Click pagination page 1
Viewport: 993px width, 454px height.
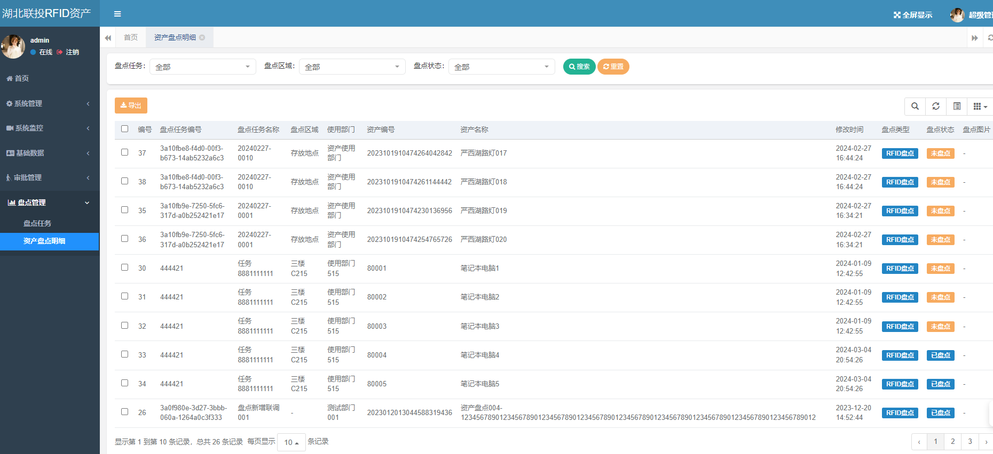[x=936, y=441]
